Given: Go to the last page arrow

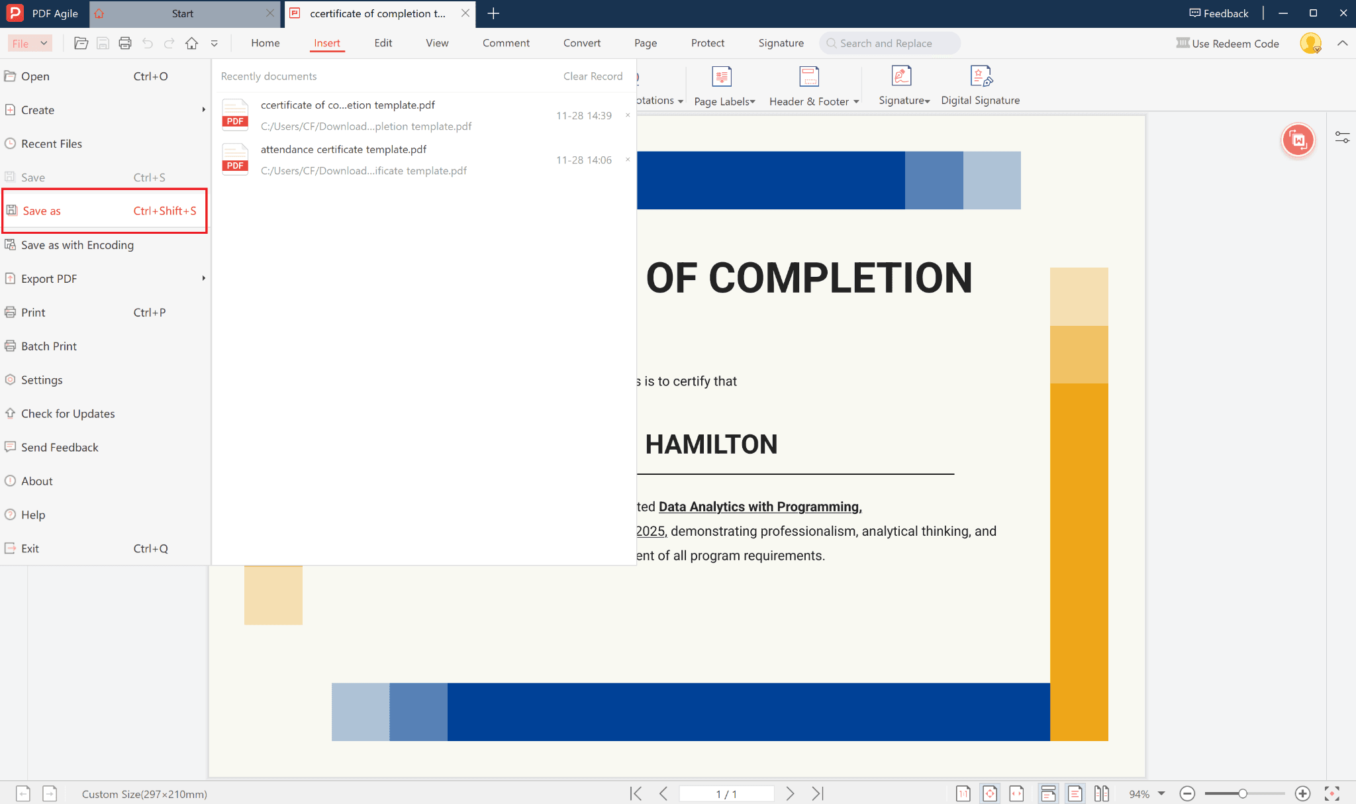Looking at the screenshot, I should [818, 793].
